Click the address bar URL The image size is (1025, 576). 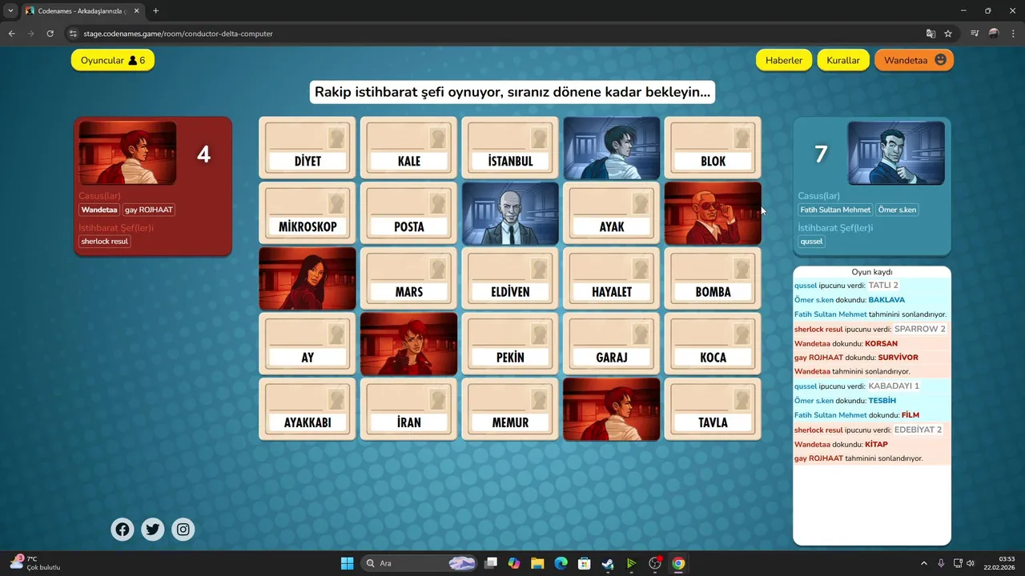pos(178,34)
